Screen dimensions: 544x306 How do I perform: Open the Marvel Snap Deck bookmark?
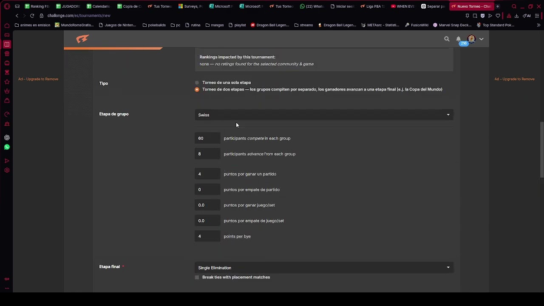point(452,25)
